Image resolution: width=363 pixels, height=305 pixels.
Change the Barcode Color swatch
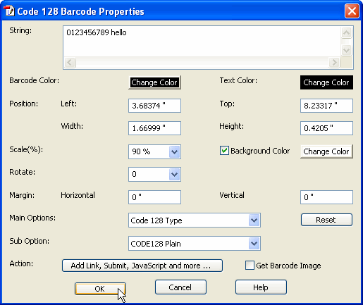point(154,82)
